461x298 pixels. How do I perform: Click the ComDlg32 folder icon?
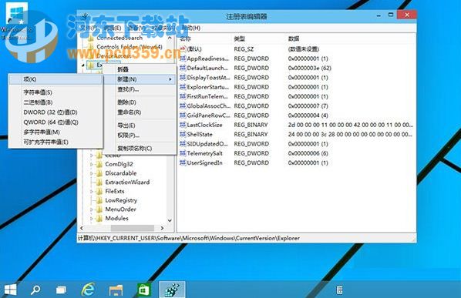99,164
